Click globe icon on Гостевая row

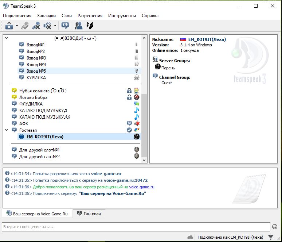coord(137,130)
